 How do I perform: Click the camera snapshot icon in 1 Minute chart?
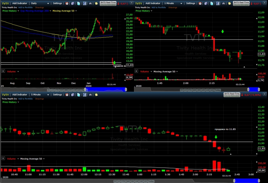point(223,3)
